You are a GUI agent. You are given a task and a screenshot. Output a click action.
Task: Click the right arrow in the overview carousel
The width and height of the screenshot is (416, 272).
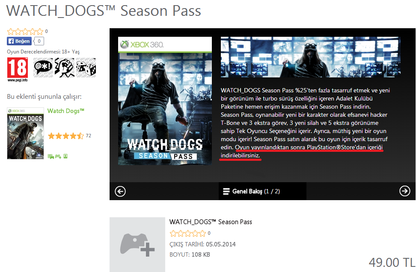click(x=404, y=191)
